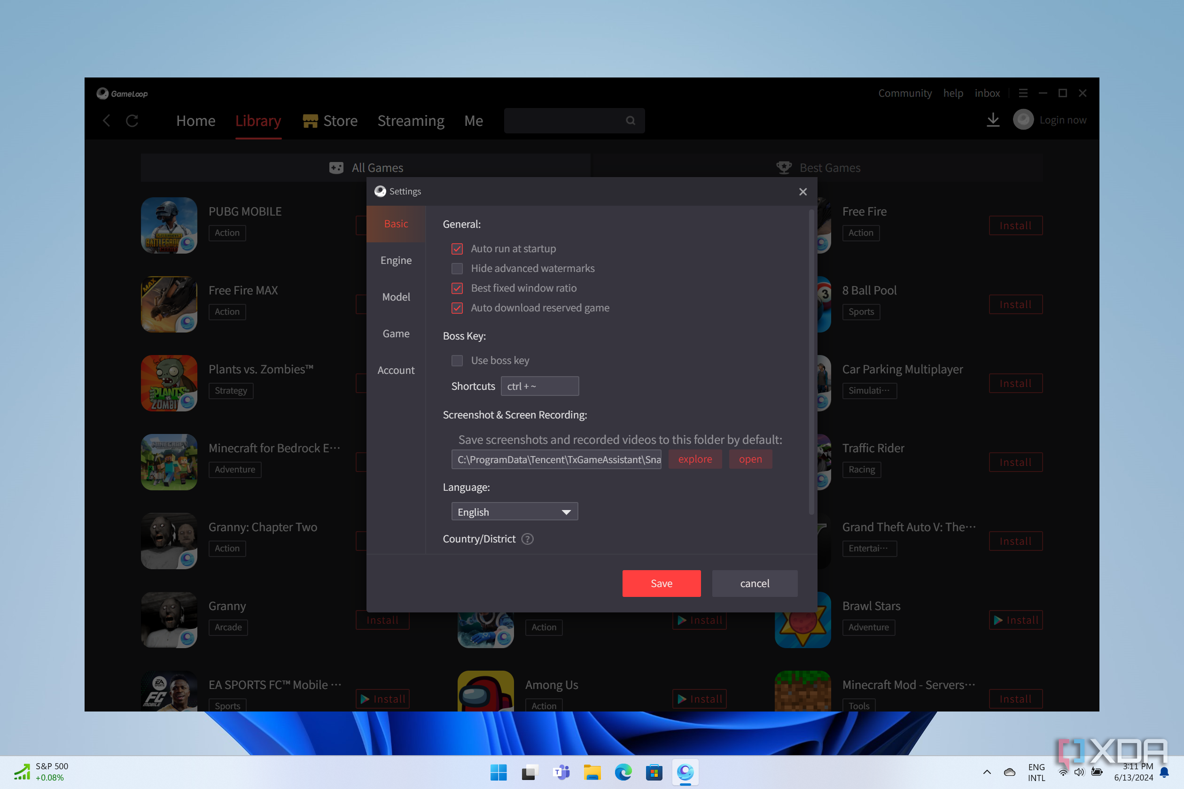Image resolution: width=1184 pixels, height=789 pixels.
Task: Switch to the Account settings tab
Action: pyautogui.click(x=396, y=371)
